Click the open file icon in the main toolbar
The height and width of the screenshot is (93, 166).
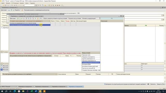[4, 5]
